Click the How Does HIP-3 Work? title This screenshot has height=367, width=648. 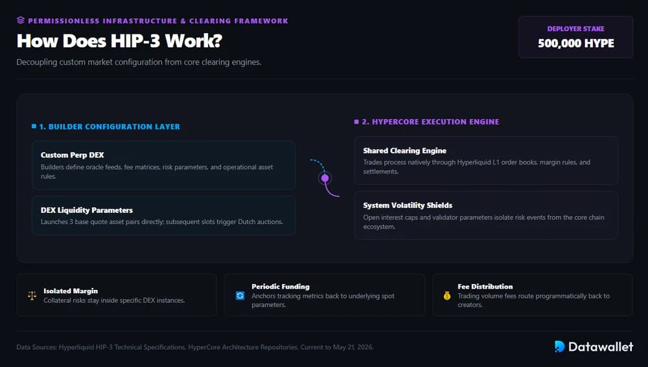pyautogui.click(x=119, y=41)
